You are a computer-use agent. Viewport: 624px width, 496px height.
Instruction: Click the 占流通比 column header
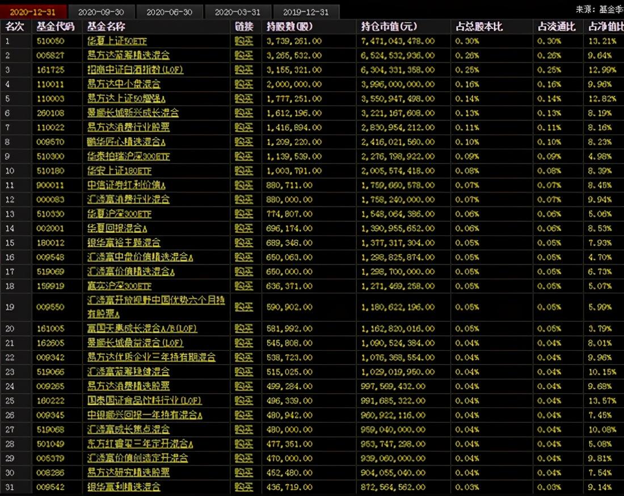click(x=556, y=27)
